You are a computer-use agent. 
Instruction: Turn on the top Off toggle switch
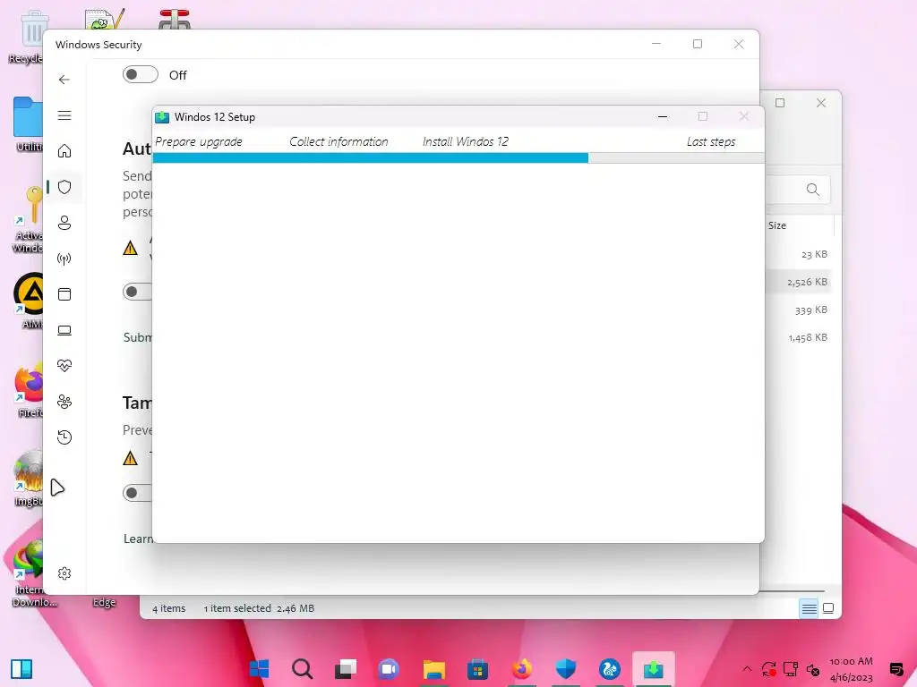(x=141, y=75)
